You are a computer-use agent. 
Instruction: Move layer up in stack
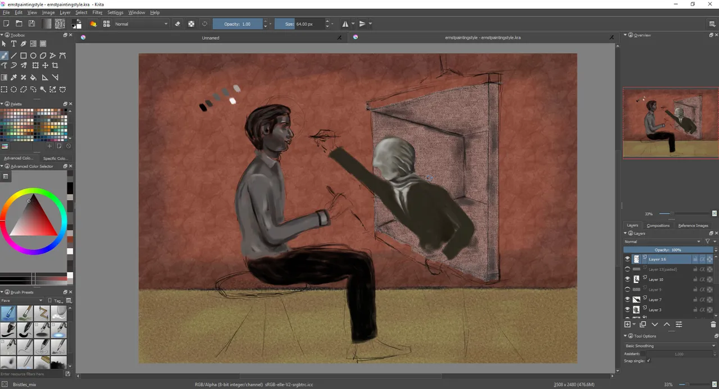coord(667,324)
